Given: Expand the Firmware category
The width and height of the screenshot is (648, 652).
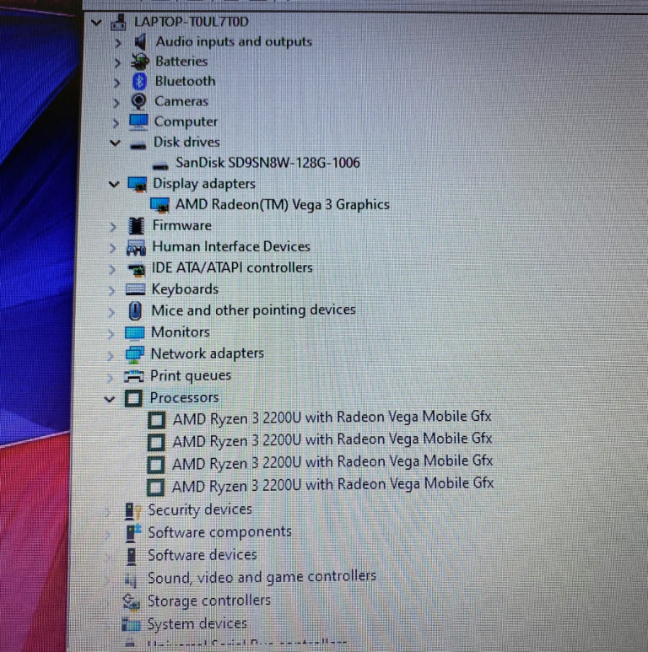Looking at the screenshot, I should [112, 226].
